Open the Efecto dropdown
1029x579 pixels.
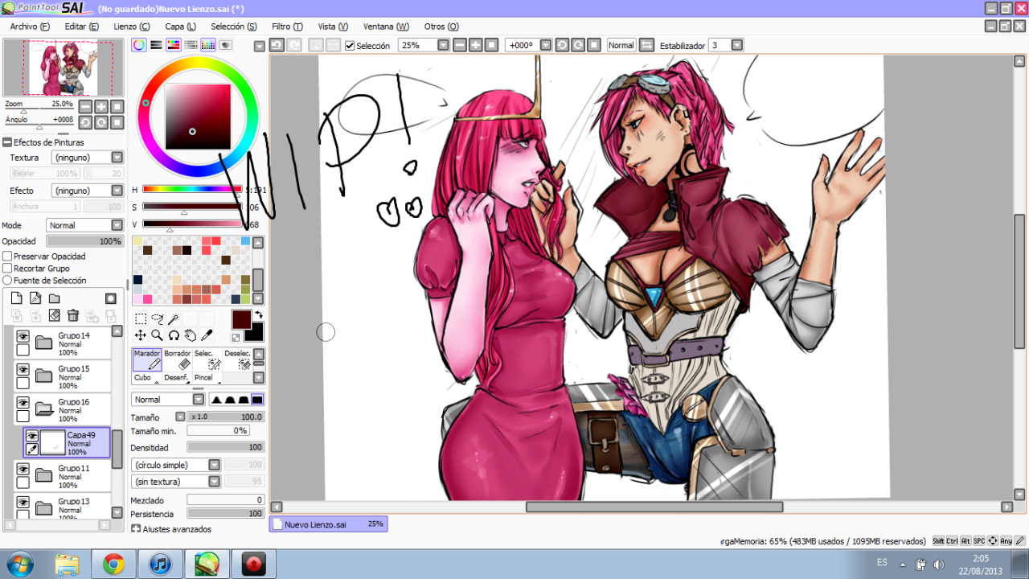(x=88, y=191)
